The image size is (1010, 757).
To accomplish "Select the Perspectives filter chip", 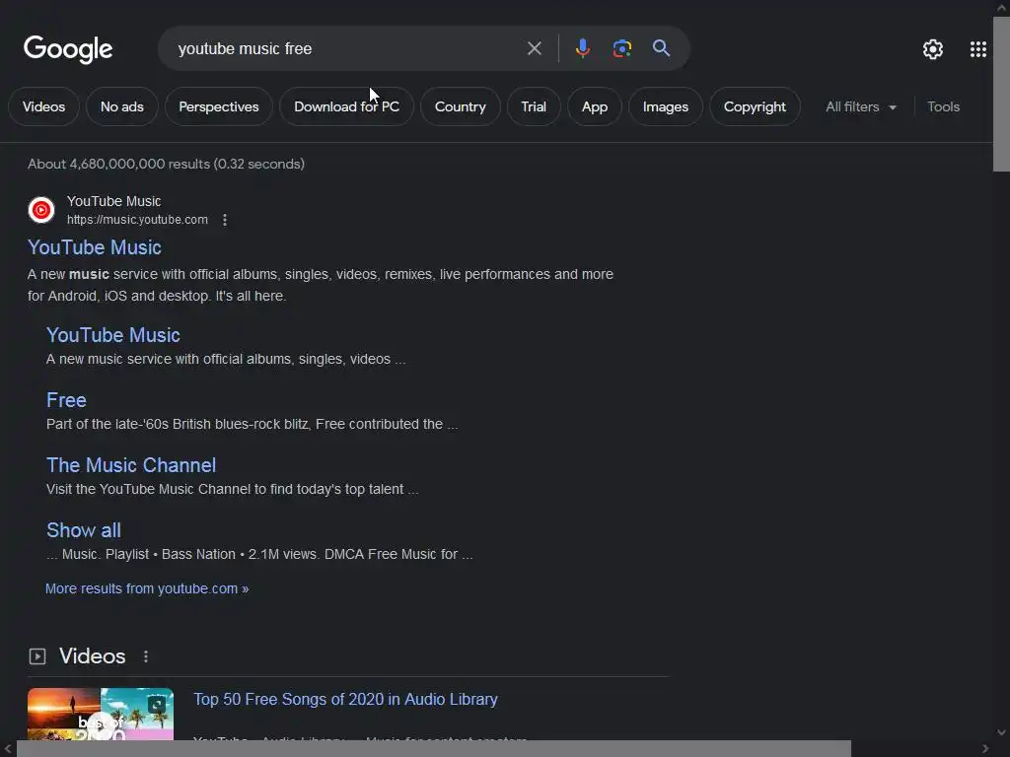I will click(x=218, y=106).
